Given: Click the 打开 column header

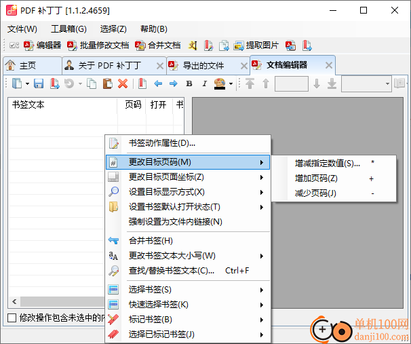Looking at the screenshot, I should [x=158, y=105].
